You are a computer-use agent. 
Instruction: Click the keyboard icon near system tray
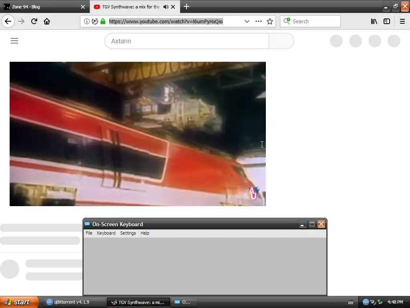351,302
